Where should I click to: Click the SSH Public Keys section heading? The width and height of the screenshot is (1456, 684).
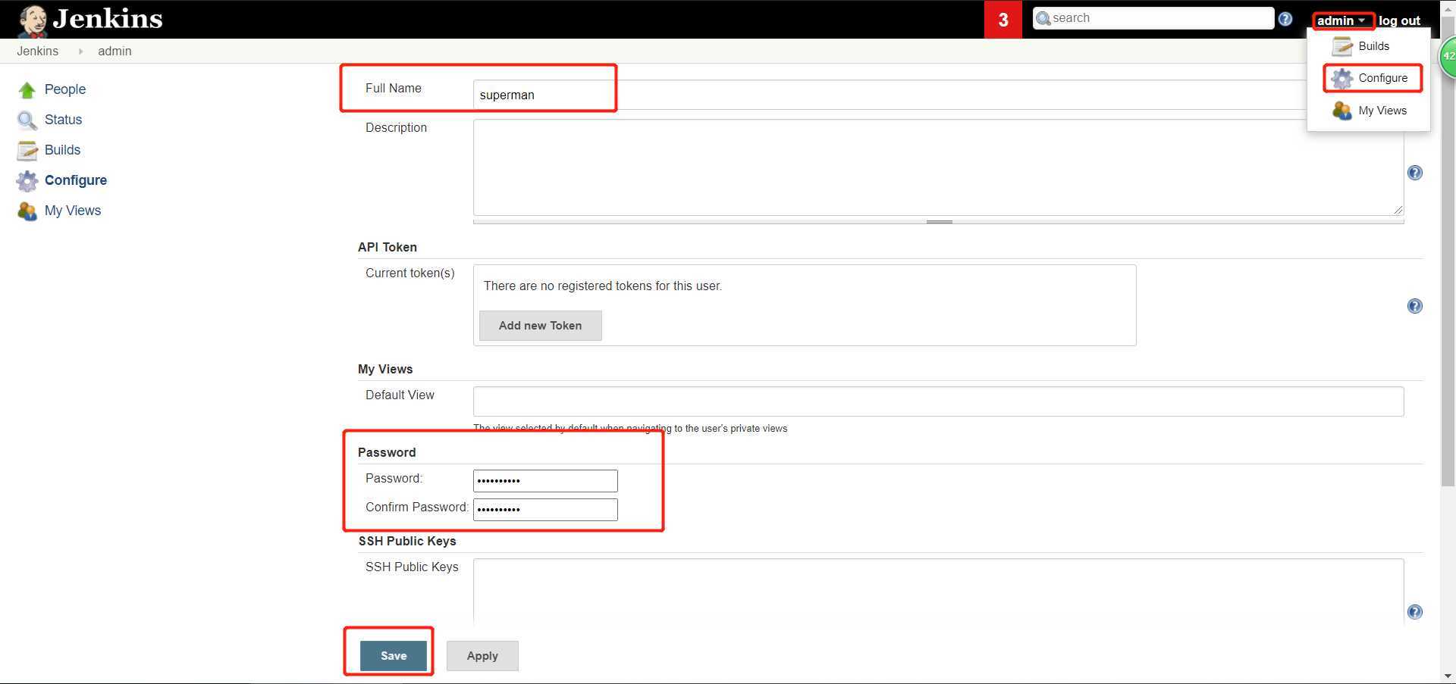407,541
